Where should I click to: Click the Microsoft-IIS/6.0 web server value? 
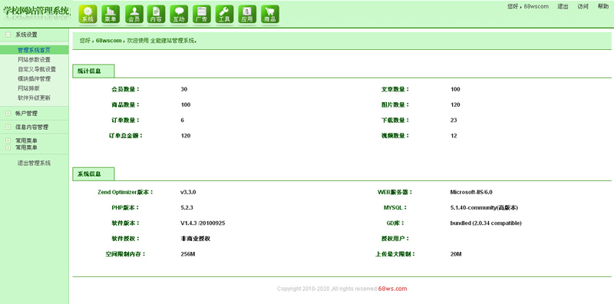tap(471, 193)
